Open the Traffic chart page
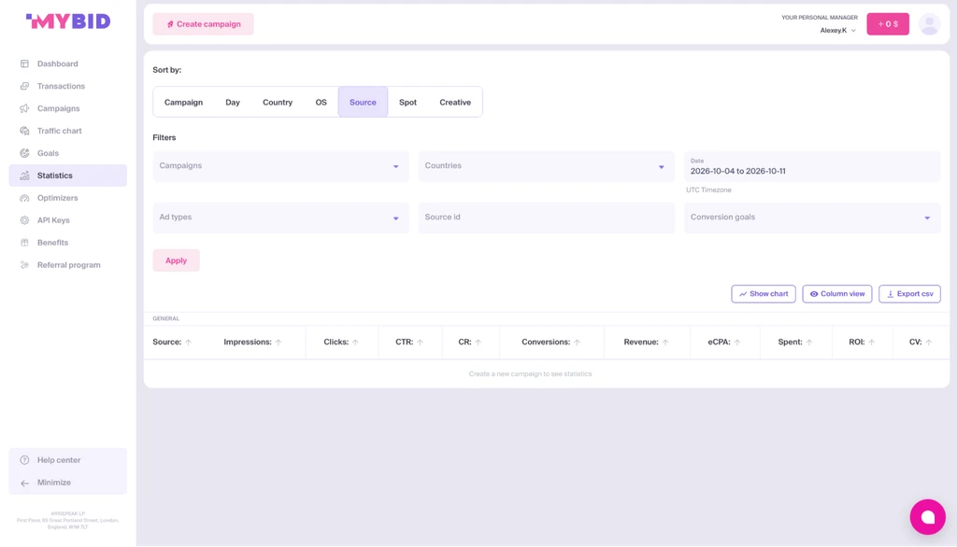This screenshot has width=957, height=547. tap(67, 131)
